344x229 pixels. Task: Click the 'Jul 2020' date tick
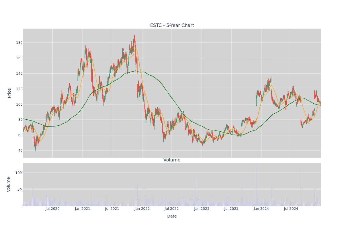pos(52,209)
